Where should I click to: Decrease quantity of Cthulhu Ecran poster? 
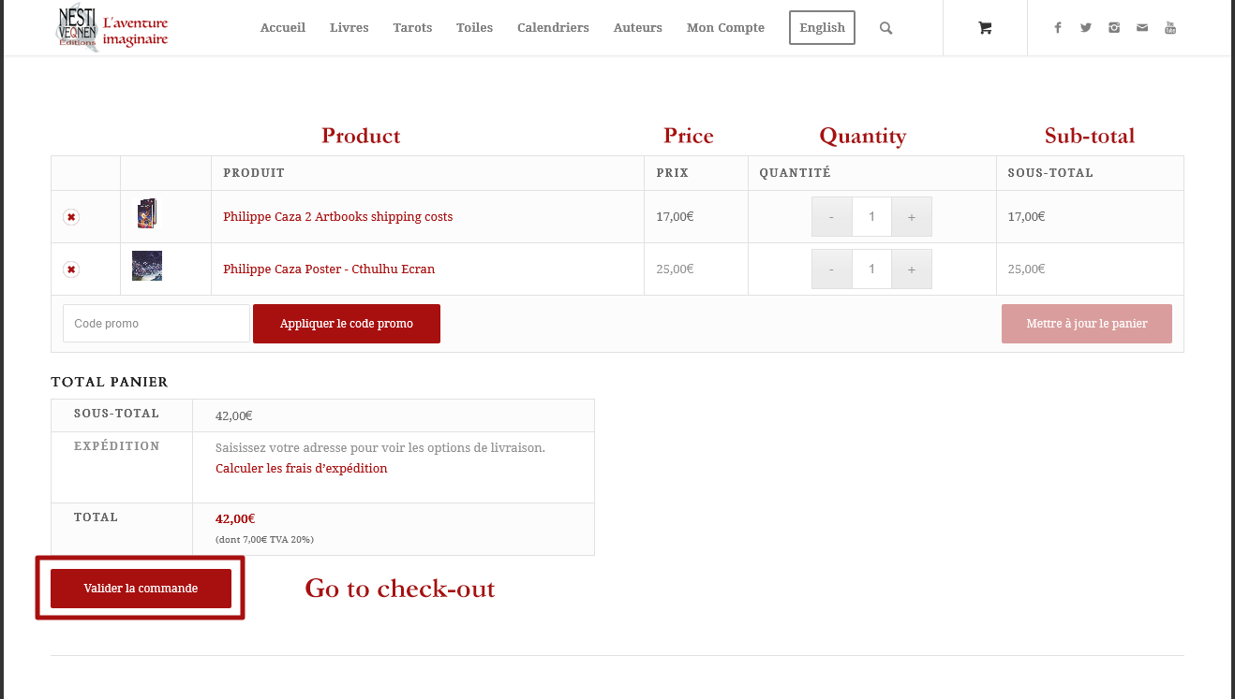click(x=832, y=269)
